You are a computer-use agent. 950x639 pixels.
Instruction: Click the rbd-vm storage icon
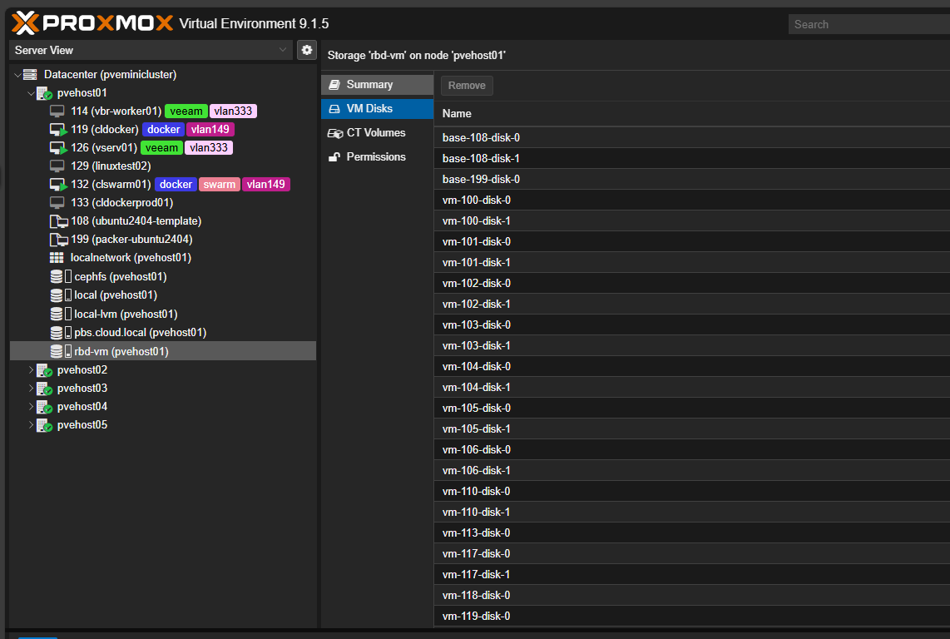click(61, 352)
